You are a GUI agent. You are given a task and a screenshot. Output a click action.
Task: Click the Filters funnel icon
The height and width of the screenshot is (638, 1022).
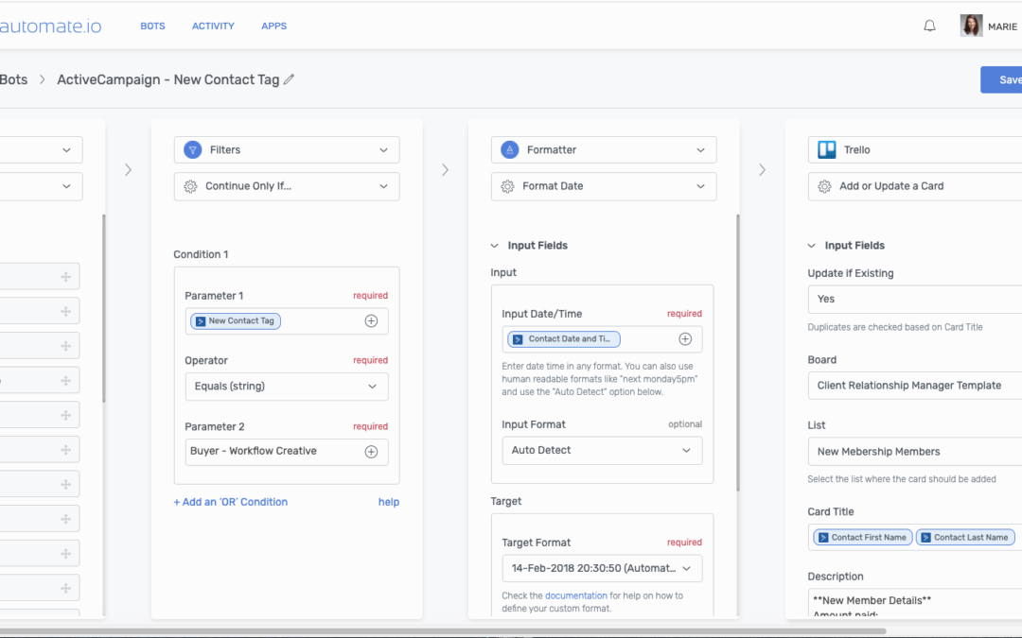coord(192,149)
